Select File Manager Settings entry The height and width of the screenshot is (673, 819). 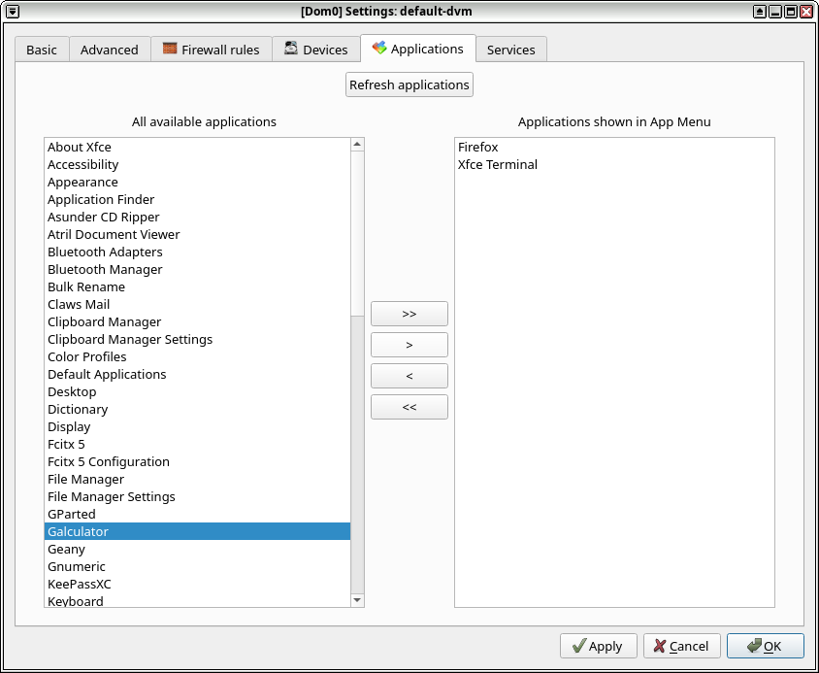tap(197, 497)
